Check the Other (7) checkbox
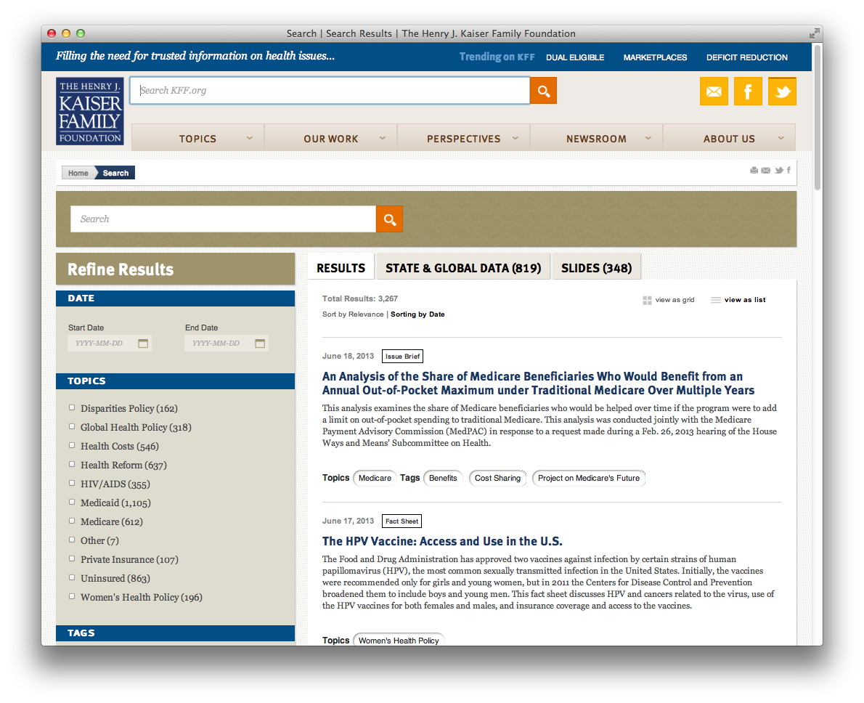Image resolution: width=864 pixels, height=703 pixels. tap(72, 540)
